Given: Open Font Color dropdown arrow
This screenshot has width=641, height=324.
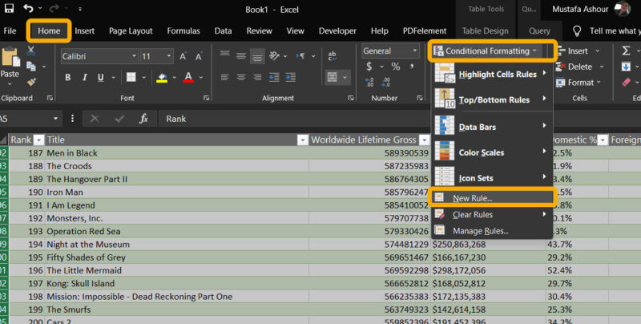Looking at the screenshot, I should click(201, 77).
